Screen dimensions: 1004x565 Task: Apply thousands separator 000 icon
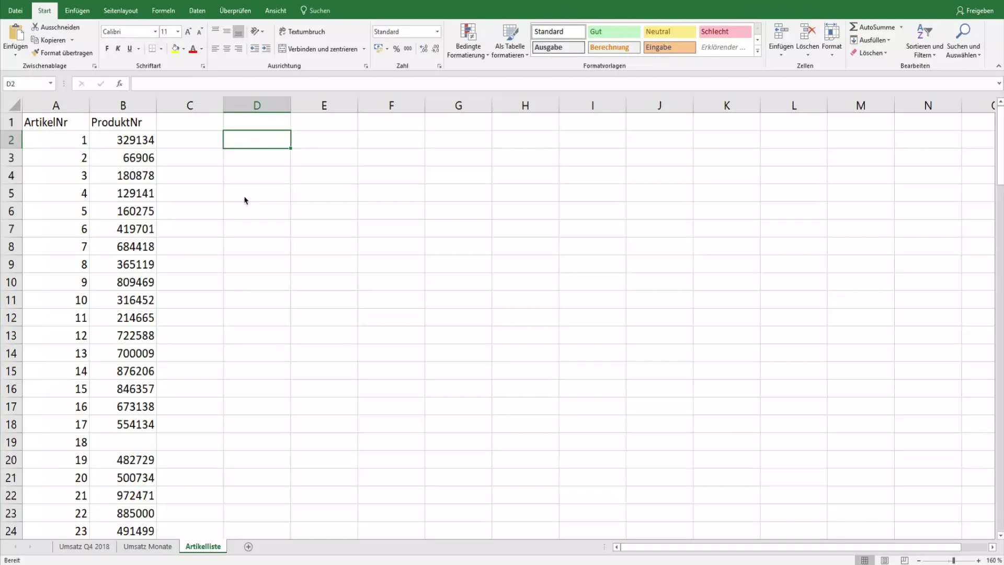(x=408, y=49)
